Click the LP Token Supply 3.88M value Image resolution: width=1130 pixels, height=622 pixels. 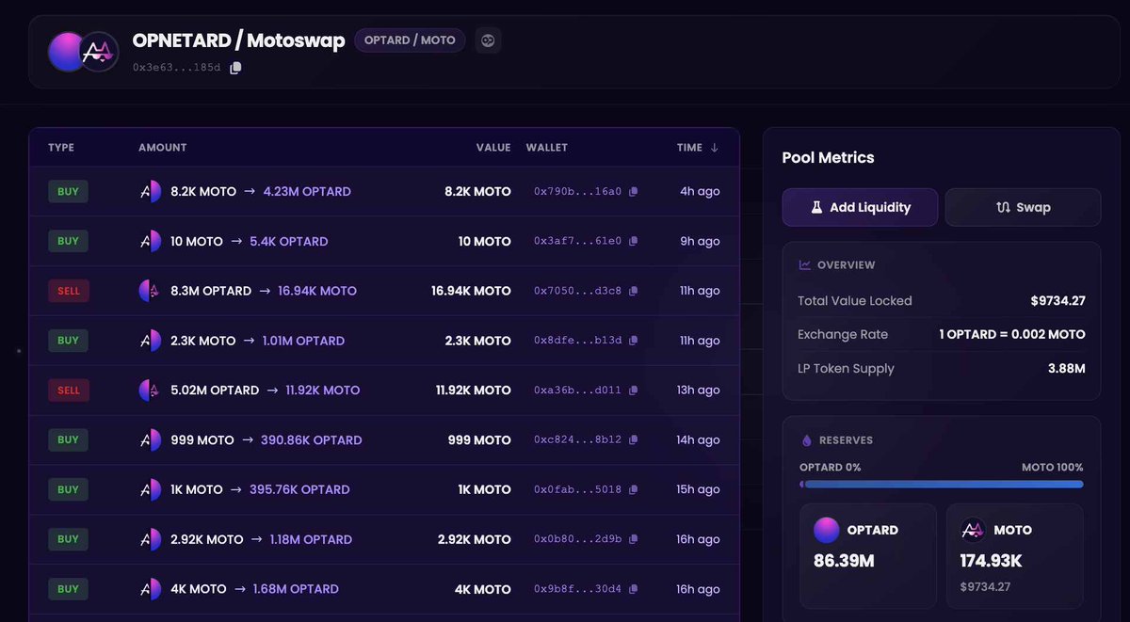click(x=1066, y=368)
